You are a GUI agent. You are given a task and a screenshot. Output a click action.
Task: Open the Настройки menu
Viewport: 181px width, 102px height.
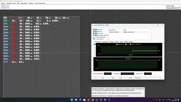click(24, 3)
